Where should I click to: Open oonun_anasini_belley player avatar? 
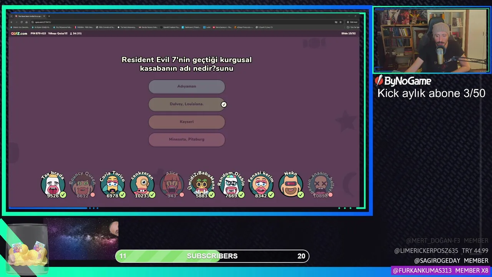pyautogui.click(x=321, y=185)
